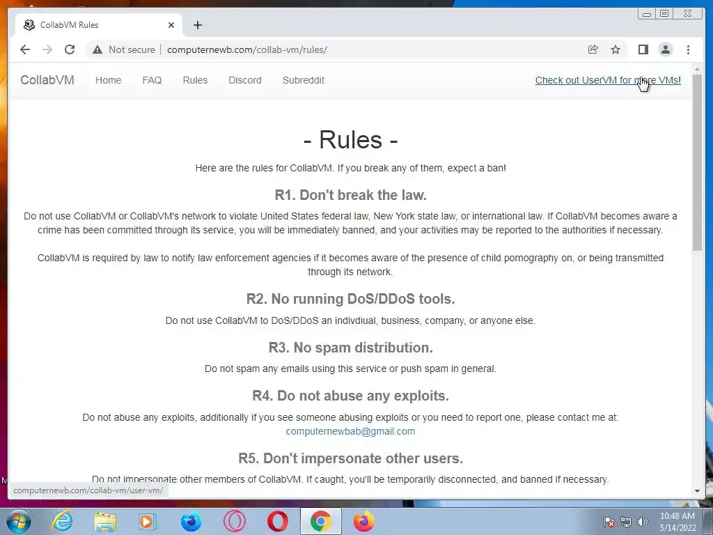Open the Not secure site info warning
713x535 pixels.
tap(124, 49)
